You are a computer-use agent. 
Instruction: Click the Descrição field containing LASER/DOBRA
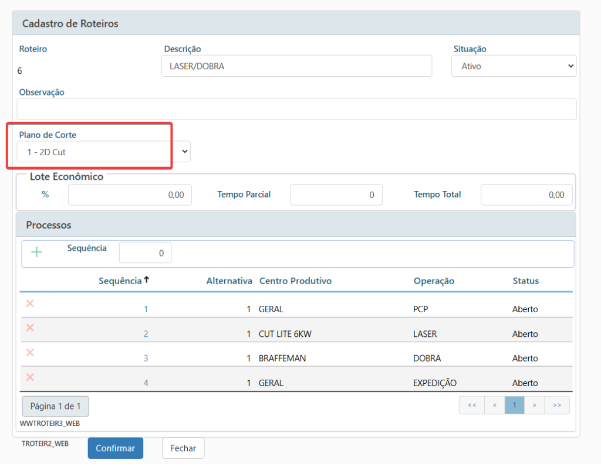pyautogui.click(x=296, y=66)
